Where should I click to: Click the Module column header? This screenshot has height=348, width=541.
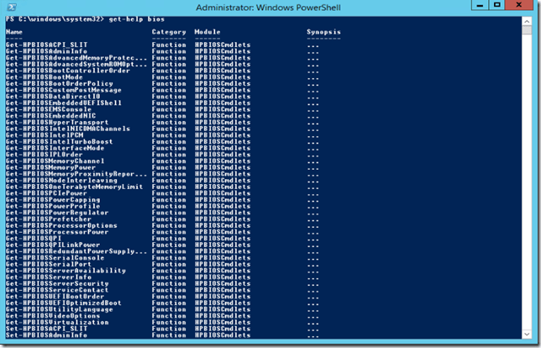coord(207,32)
